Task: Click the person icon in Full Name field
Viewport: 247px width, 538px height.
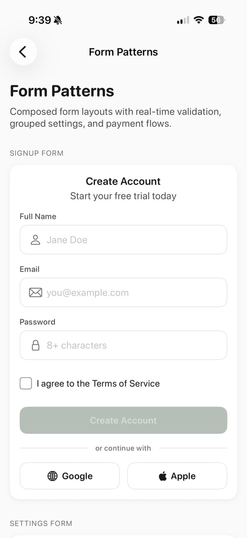Action: (36, 240)
